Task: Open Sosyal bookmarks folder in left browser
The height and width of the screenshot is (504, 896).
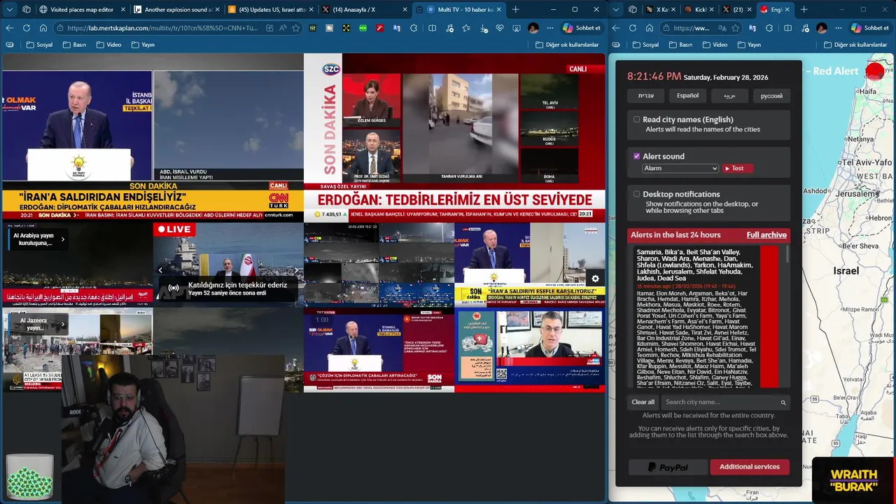Action: [39, 45]
